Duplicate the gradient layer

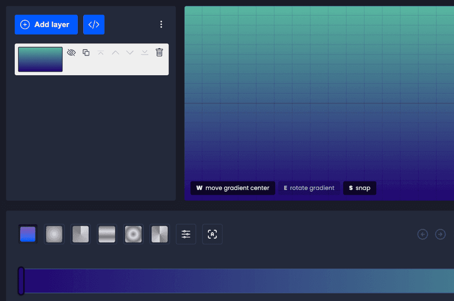pyautogui.click(x=86, y=52)
